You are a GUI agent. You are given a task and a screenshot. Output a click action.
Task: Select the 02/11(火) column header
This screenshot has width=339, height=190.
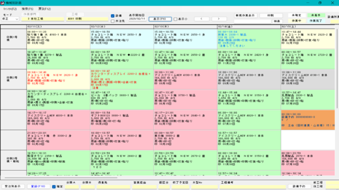(x=58, y=27)
